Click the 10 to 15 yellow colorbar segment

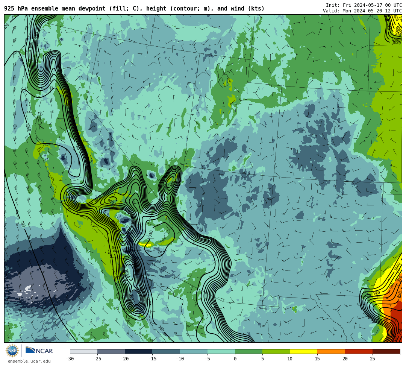pyautogui.click(x=303, y=351)
